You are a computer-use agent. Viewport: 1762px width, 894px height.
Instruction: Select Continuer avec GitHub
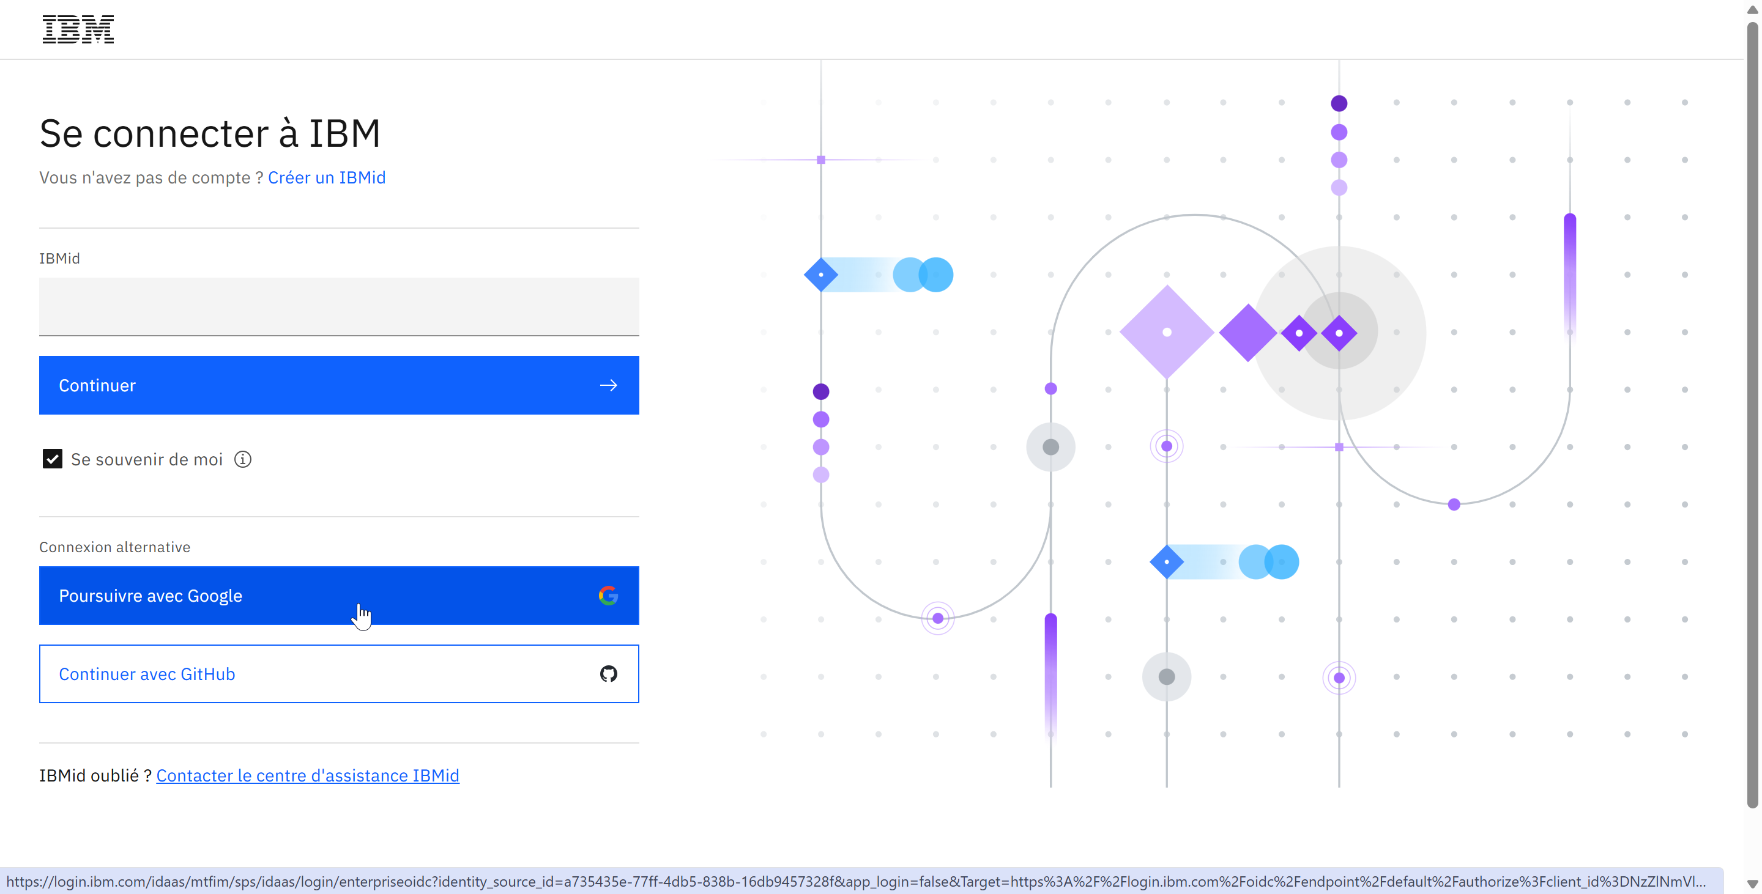pos(338,674)
